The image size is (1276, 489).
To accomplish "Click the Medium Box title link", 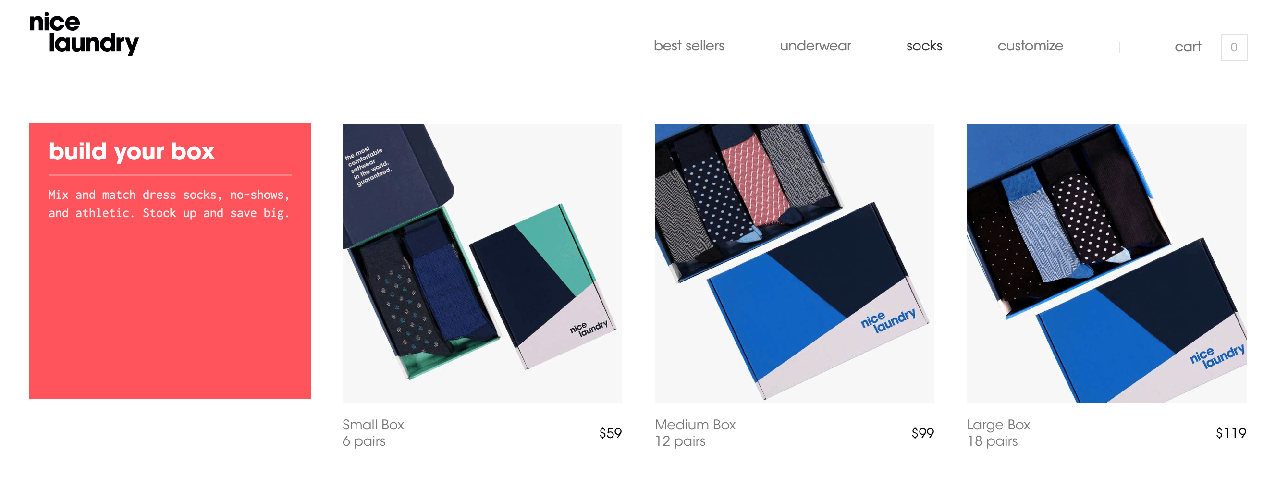I will coord(695,425).
